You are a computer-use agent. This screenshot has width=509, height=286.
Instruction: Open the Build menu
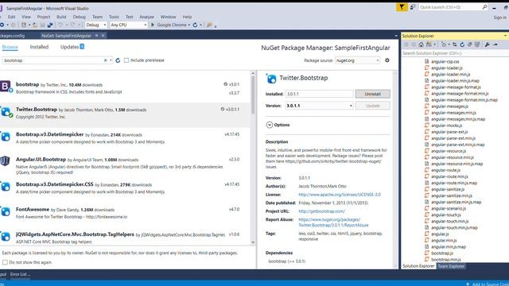[61, 17]
